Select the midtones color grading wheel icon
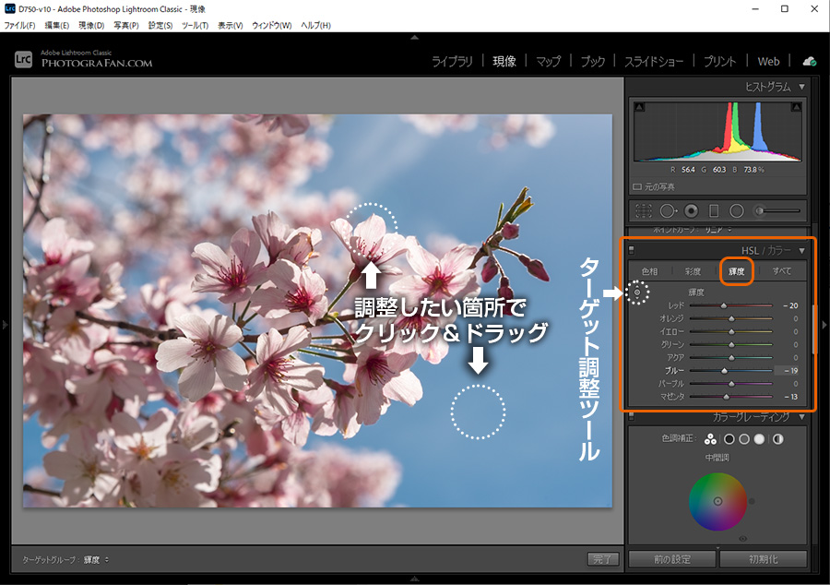830x585 pixels. 744,439
